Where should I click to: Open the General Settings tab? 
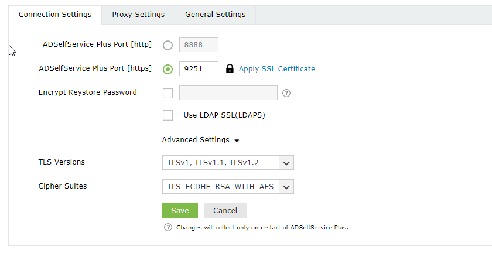[x=215, y=15]
